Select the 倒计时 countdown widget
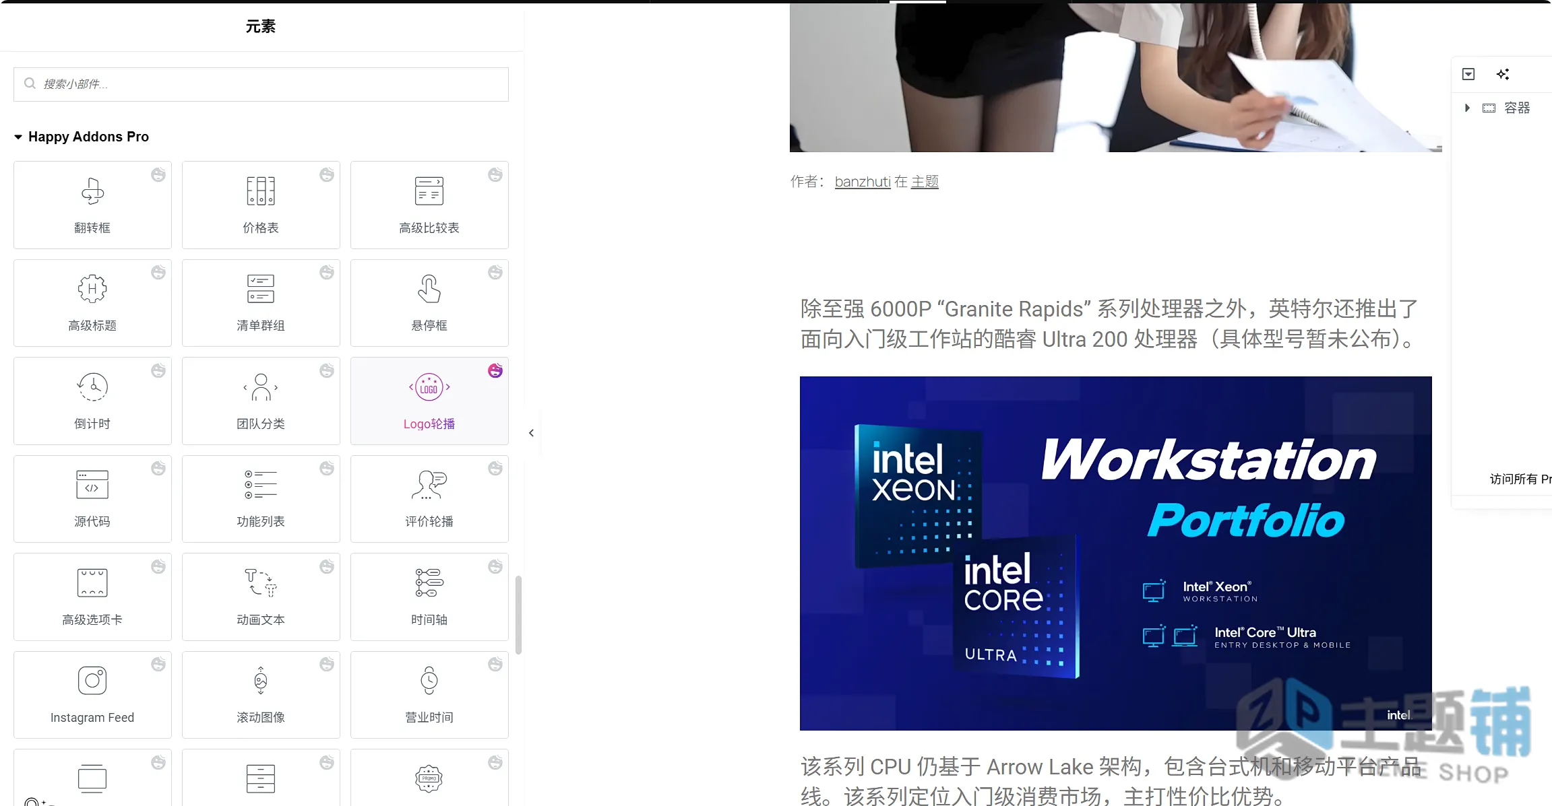Viewport: 1552px width, 806px height. [x=92, y=401]
